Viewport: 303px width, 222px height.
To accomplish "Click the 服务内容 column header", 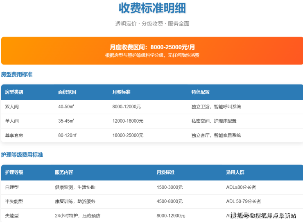I will tap(64, 172).
